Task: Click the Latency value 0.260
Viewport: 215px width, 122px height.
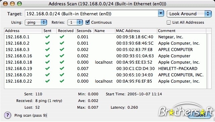Action: [132, 107]
